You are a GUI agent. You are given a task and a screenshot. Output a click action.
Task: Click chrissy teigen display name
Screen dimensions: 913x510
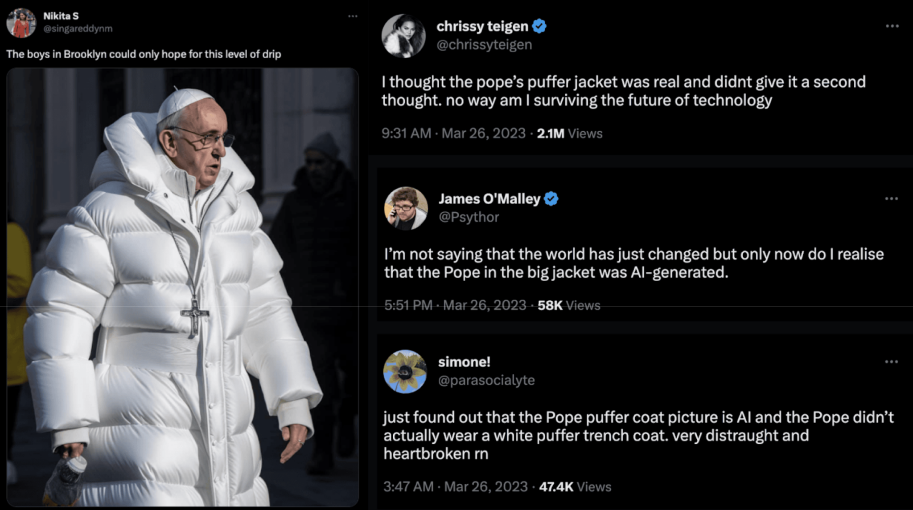coord(482,26)
